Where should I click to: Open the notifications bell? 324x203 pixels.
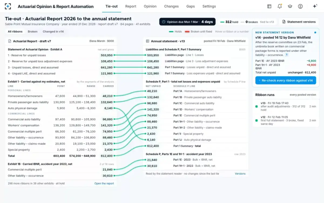(279, 6)
